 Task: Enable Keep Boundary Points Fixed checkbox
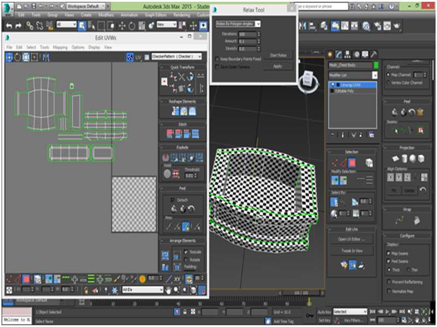(x=217, y=59)
